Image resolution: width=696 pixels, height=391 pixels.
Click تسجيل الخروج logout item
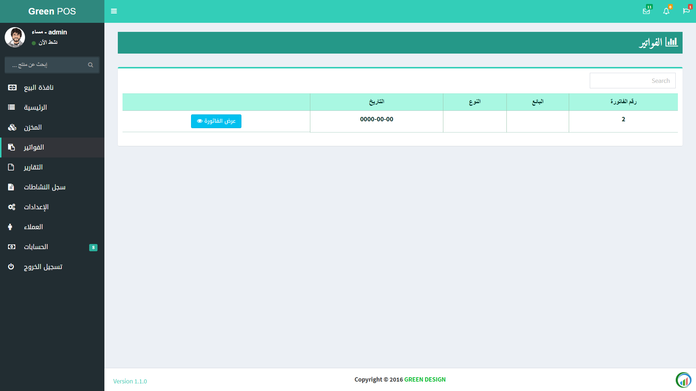(x=43, y=267)
